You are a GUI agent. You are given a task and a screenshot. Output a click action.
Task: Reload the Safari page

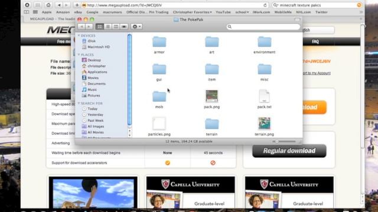tap(265, 5)
